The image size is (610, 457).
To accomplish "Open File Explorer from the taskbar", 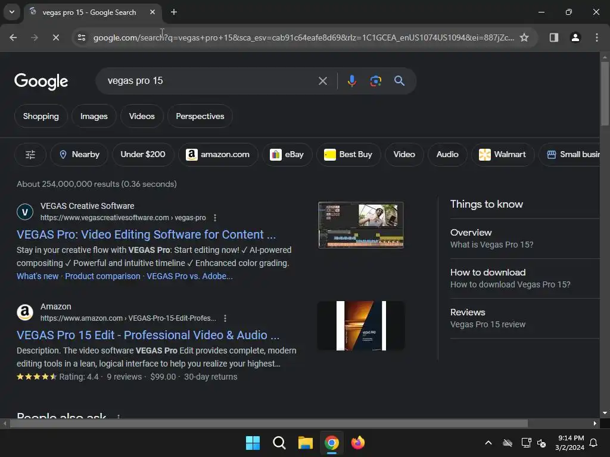I will (x=306, y=443).
